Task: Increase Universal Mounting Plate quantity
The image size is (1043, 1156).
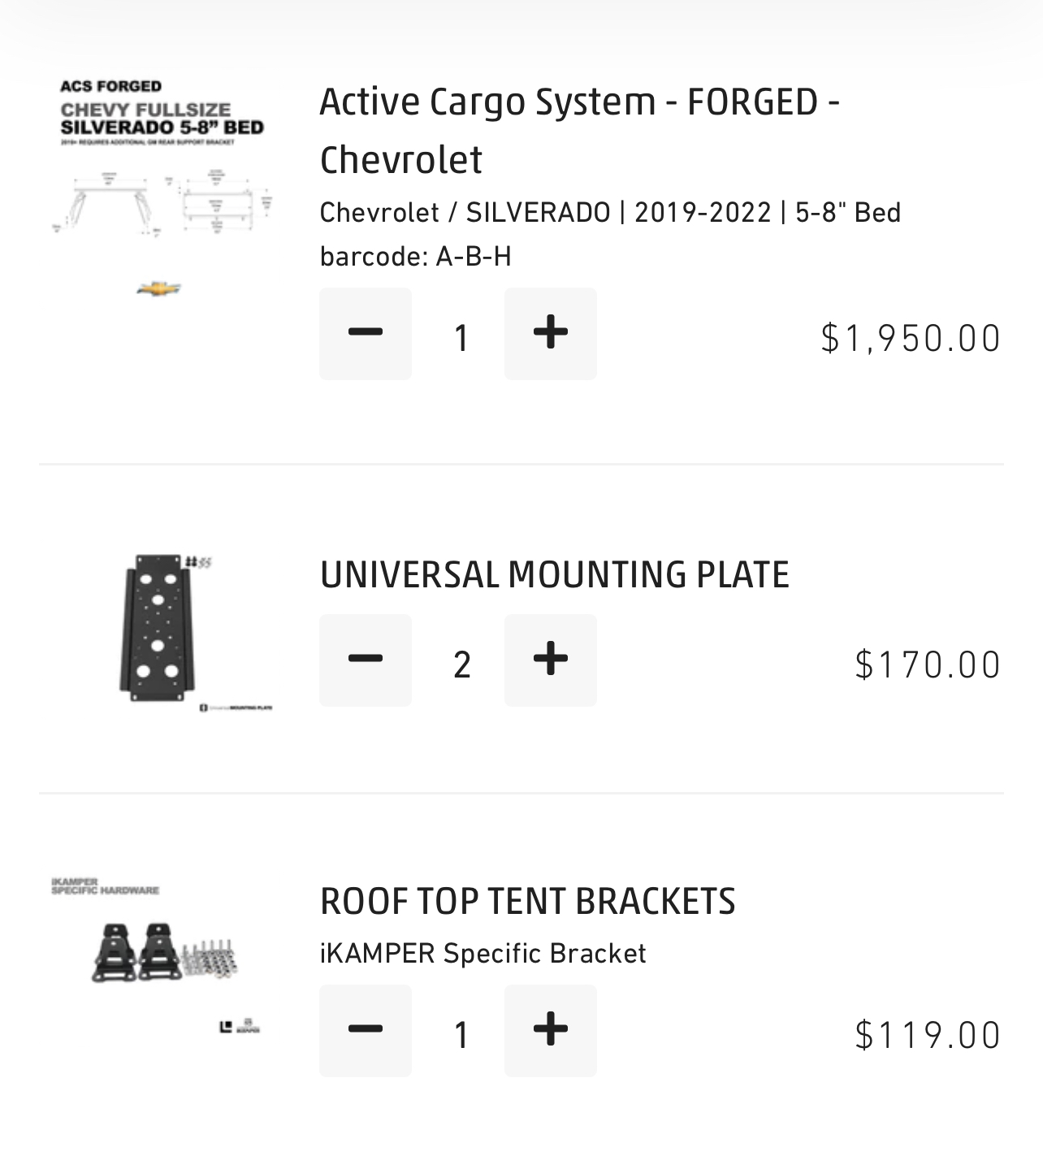Action: pos(551,660)
